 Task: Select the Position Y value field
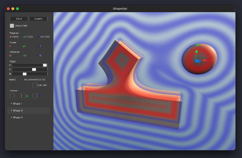[x=28, y=37]
